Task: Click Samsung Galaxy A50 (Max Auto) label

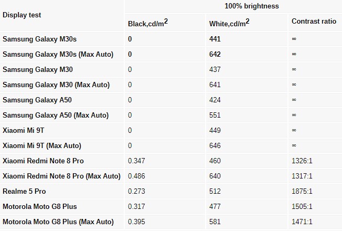Action: (56, 115)
